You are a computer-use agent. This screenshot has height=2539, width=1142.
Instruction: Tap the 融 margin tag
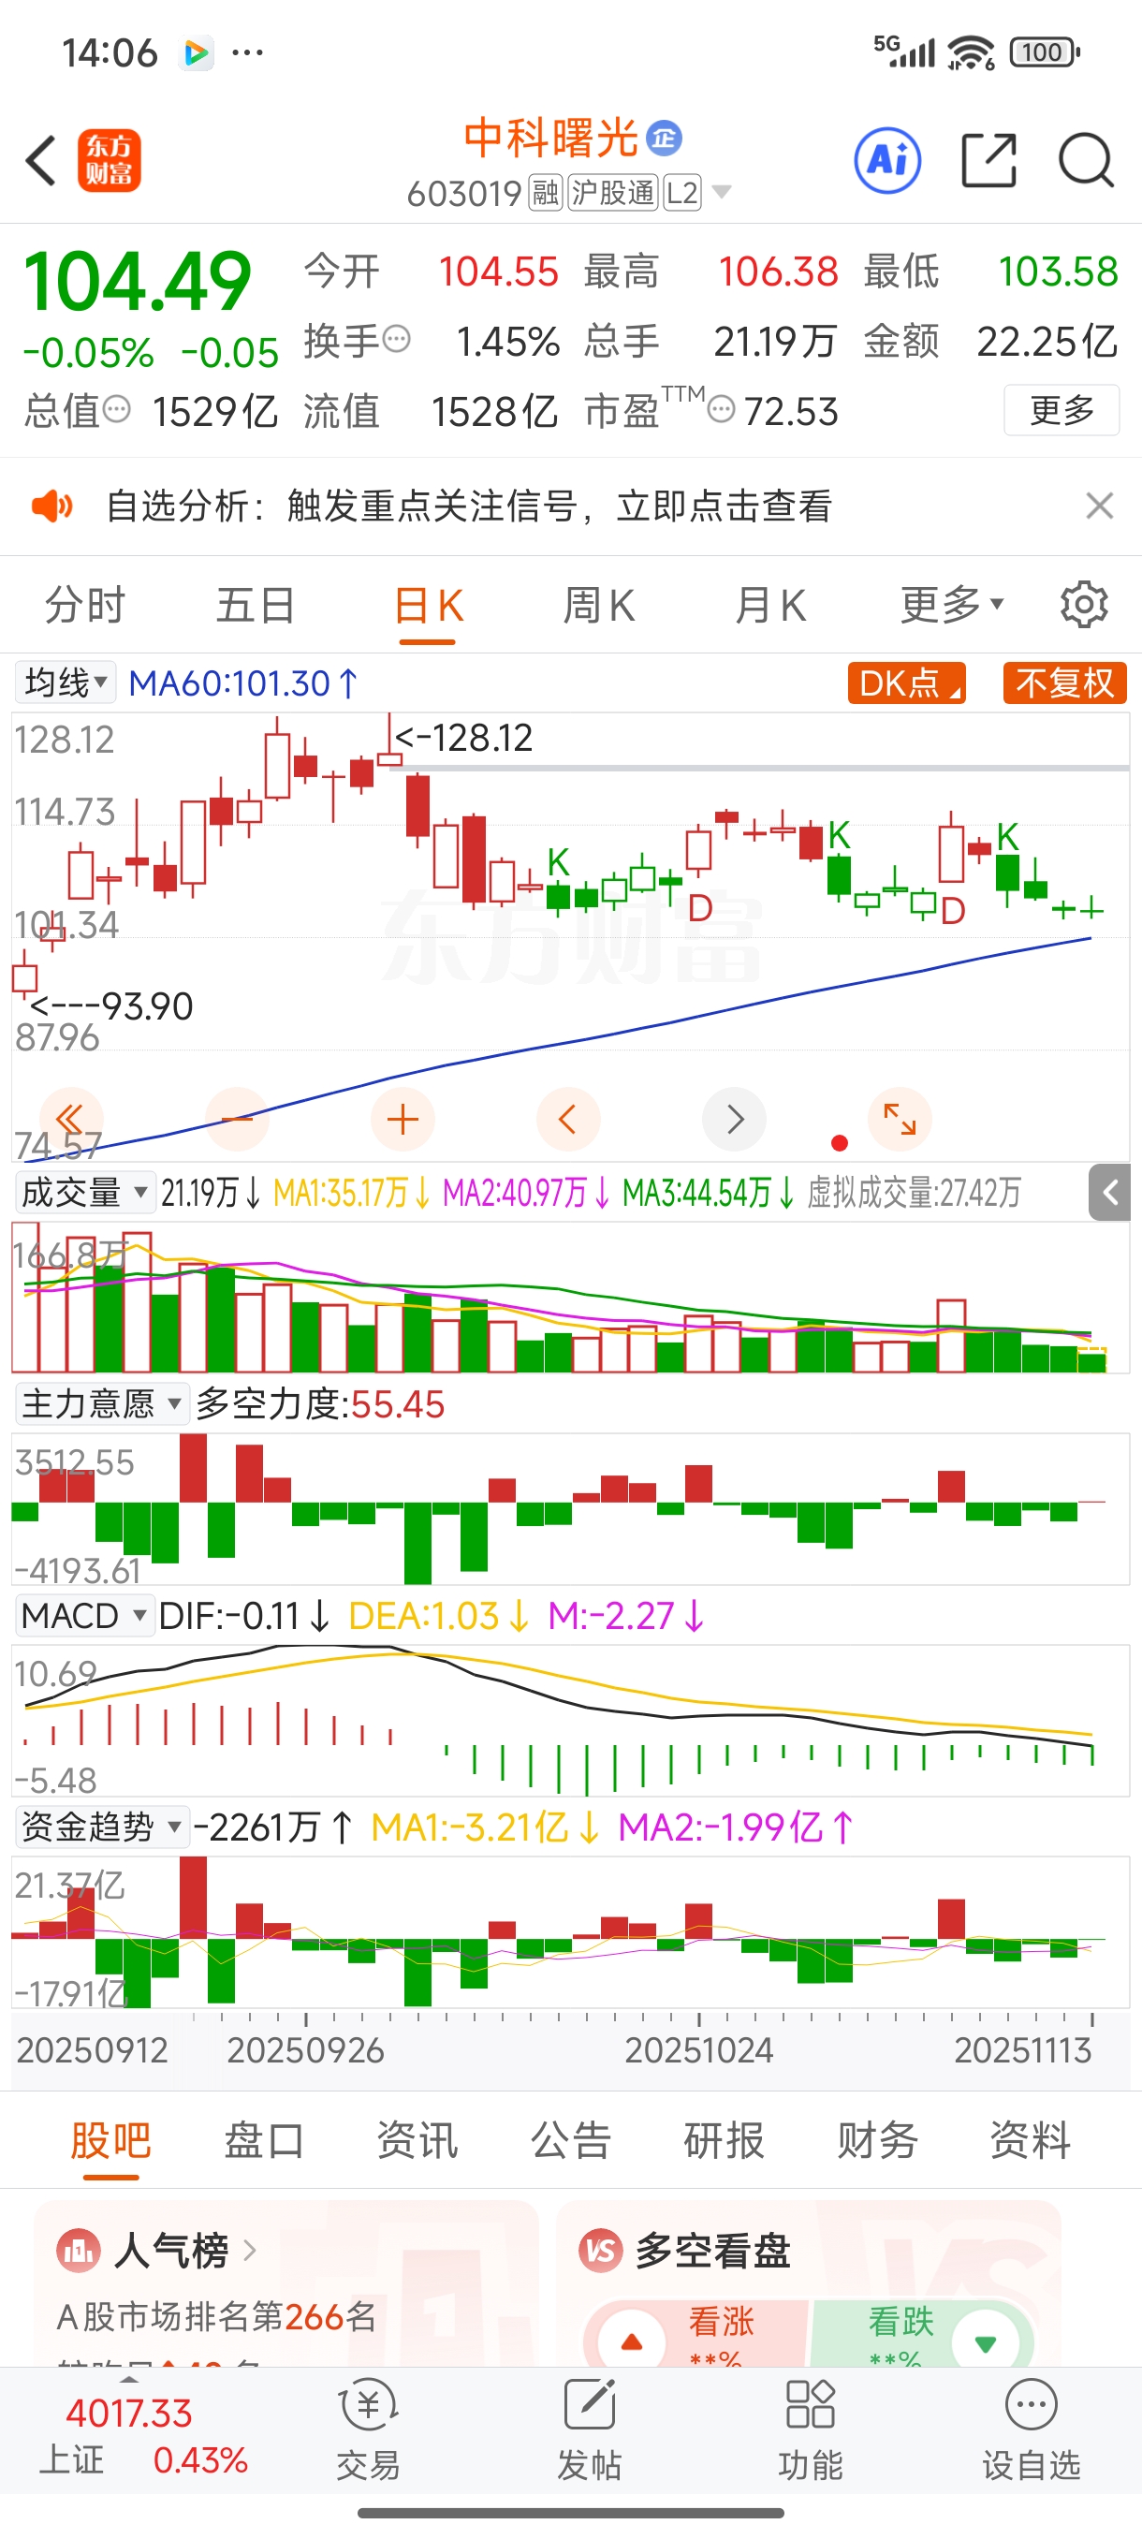click(x=545, y=192)
